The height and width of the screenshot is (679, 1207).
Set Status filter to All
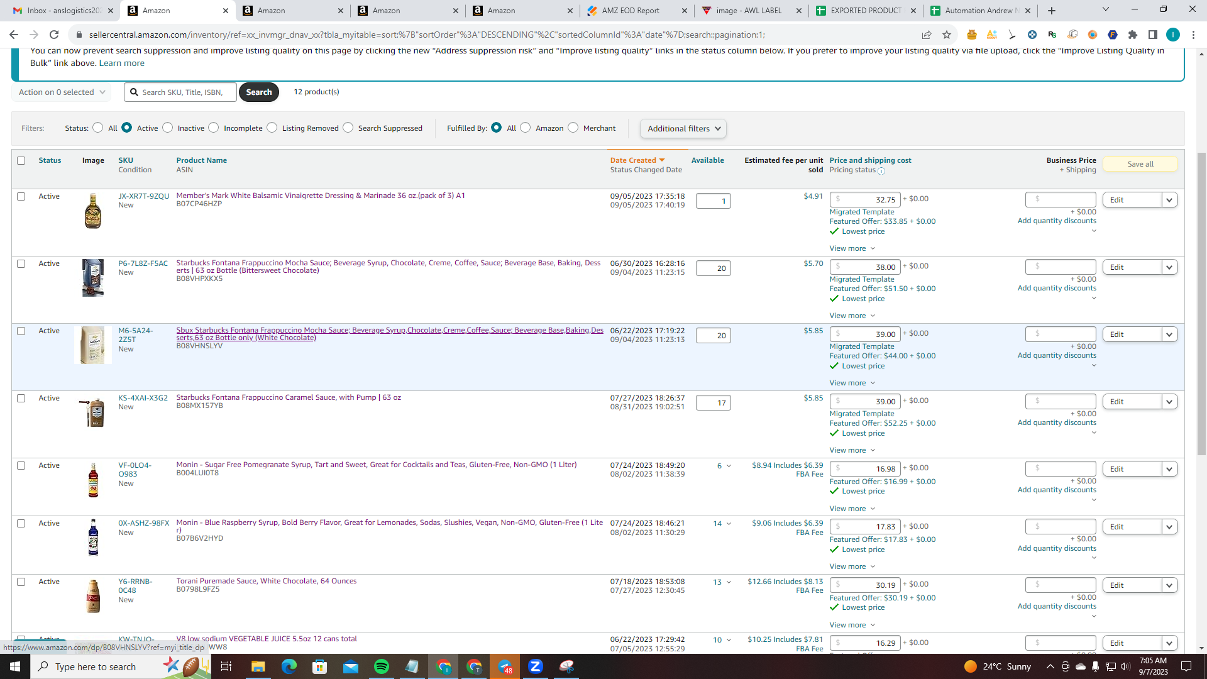pos(97,128)
